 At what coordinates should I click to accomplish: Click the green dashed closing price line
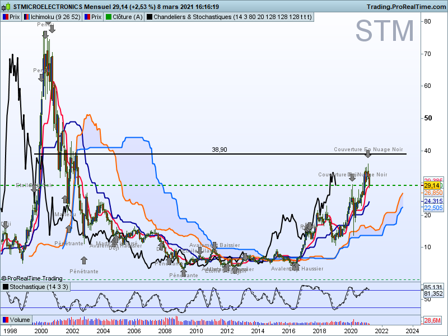(x=212, y=185)
